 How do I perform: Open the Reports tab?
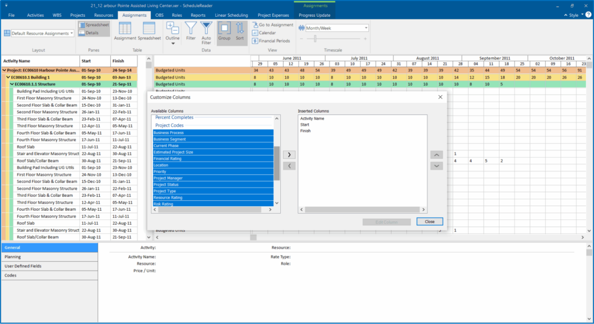tap(198, 15)
